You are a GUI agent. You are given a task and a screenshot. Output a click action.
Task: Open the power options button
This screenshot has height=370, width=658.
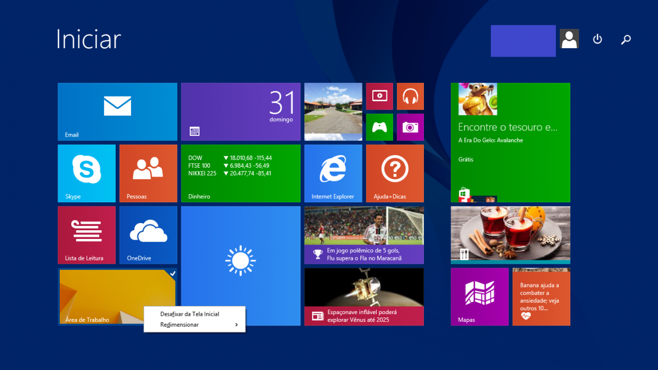(x=598, y=39)
